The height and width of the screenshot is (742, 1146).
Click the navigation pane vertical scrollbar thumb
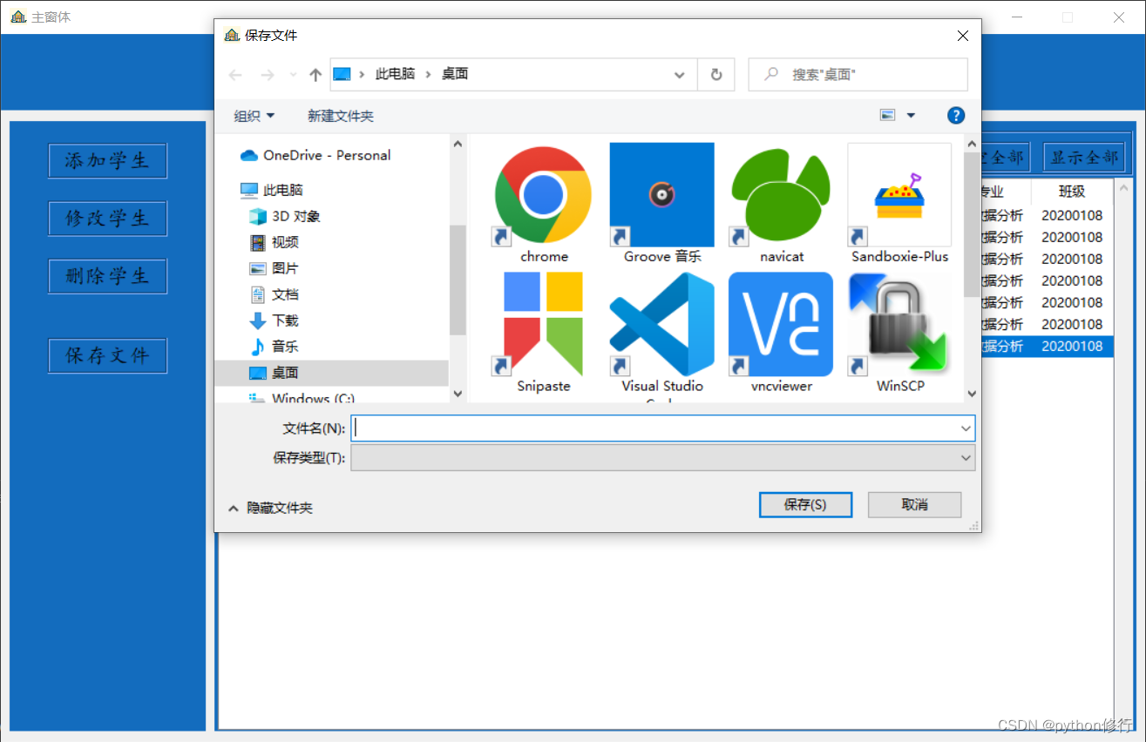[x=458, y=279]
